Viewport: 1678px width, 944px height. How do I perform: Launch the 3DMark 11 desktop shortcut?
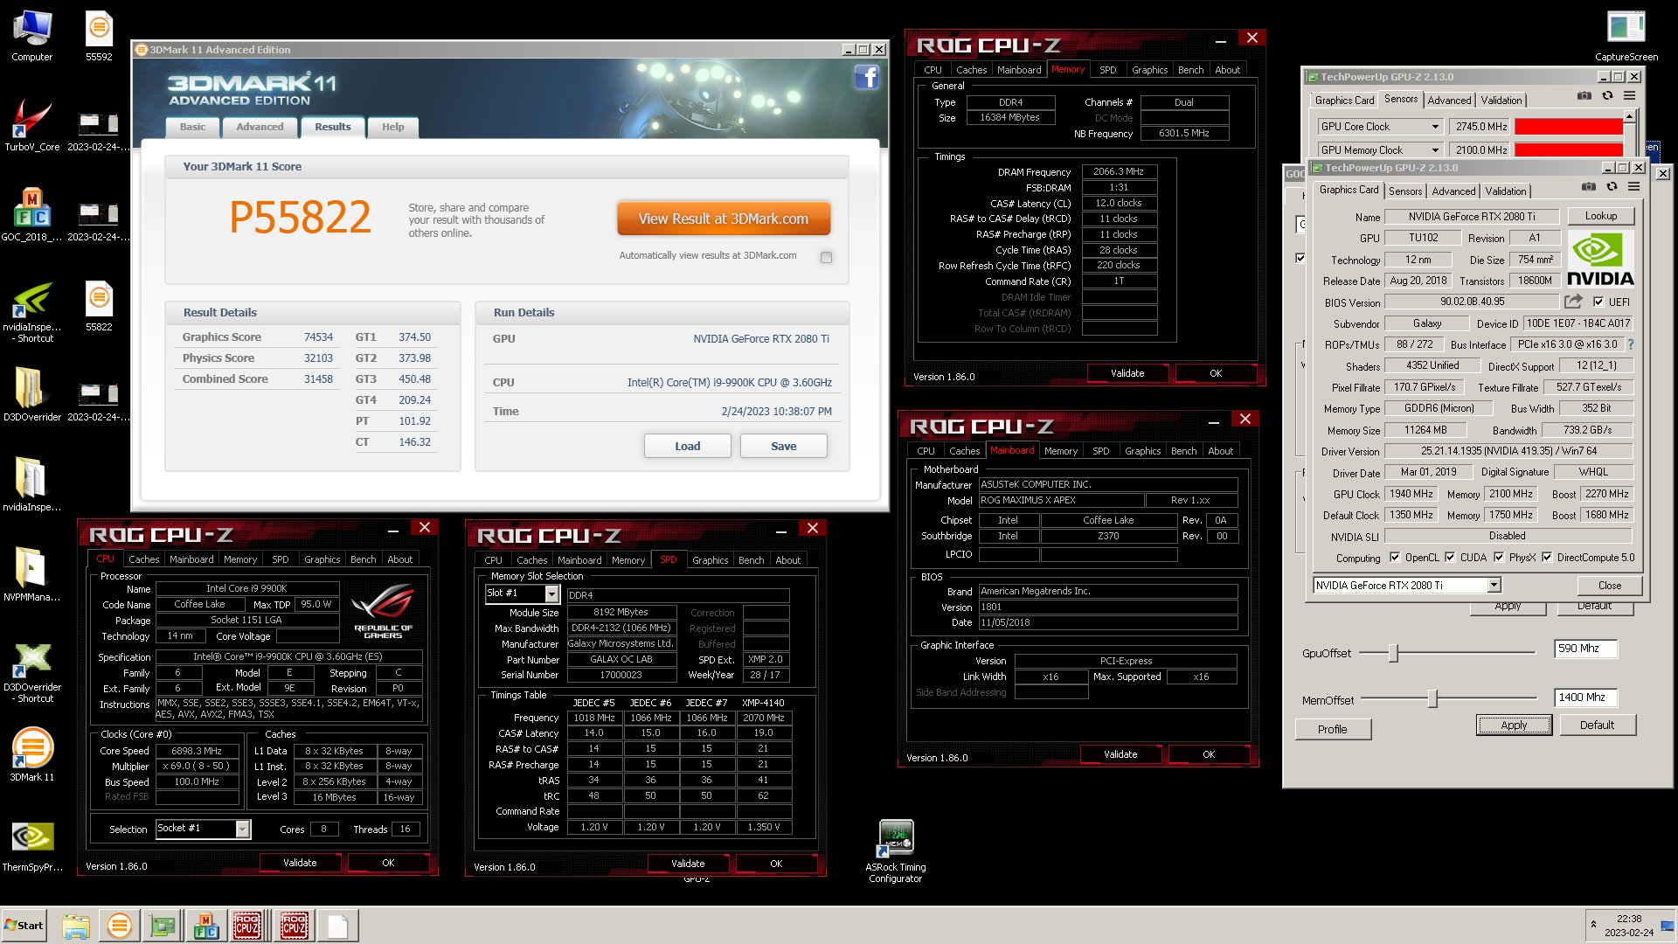point(32,754)
